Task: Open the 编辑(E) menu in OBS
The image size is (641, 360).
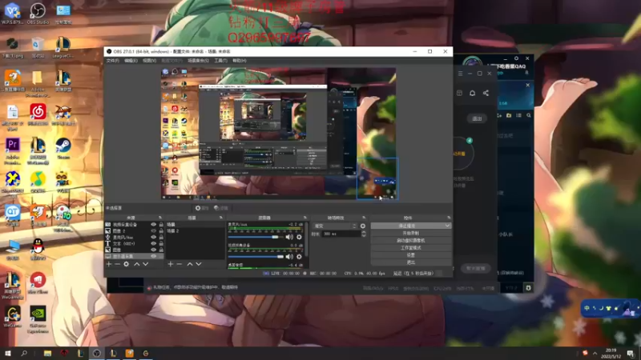Action: [x=131, y=61]
